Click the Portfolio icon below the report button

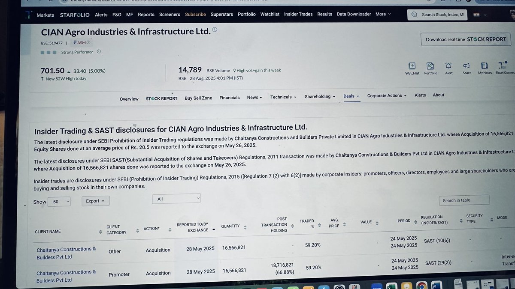[x=430, y=66]
